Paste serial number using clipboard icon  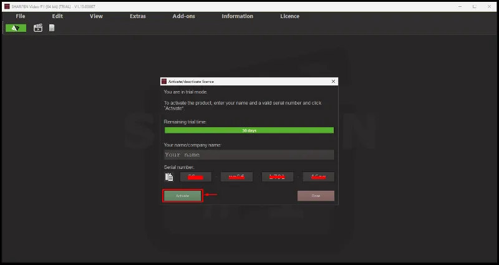[x=169, y=177]
